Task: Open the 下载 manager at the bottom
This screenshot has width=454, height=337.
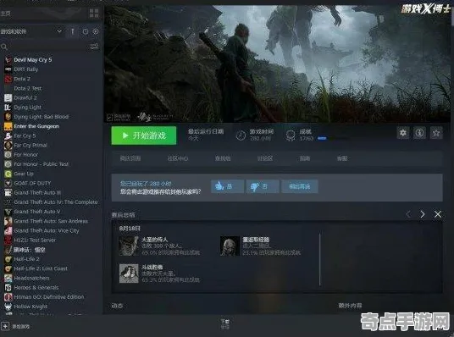Action: tap(225, 323)
